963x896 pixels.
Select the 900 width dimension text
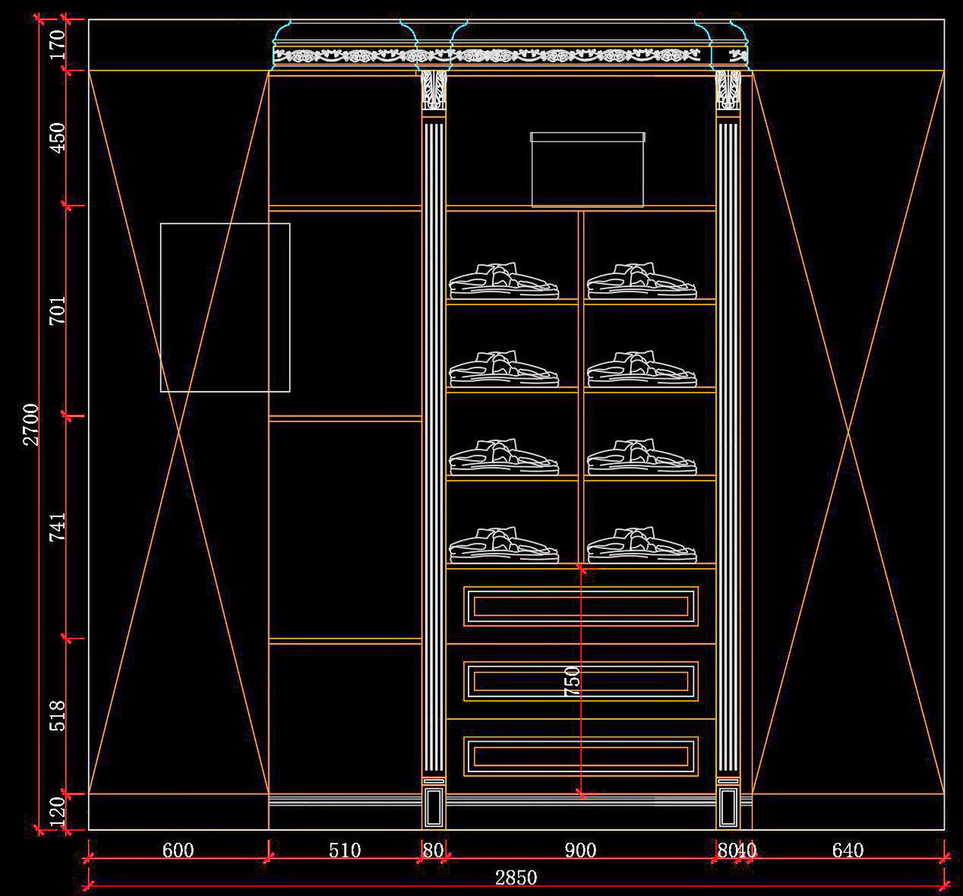click(x=581, y=851)
